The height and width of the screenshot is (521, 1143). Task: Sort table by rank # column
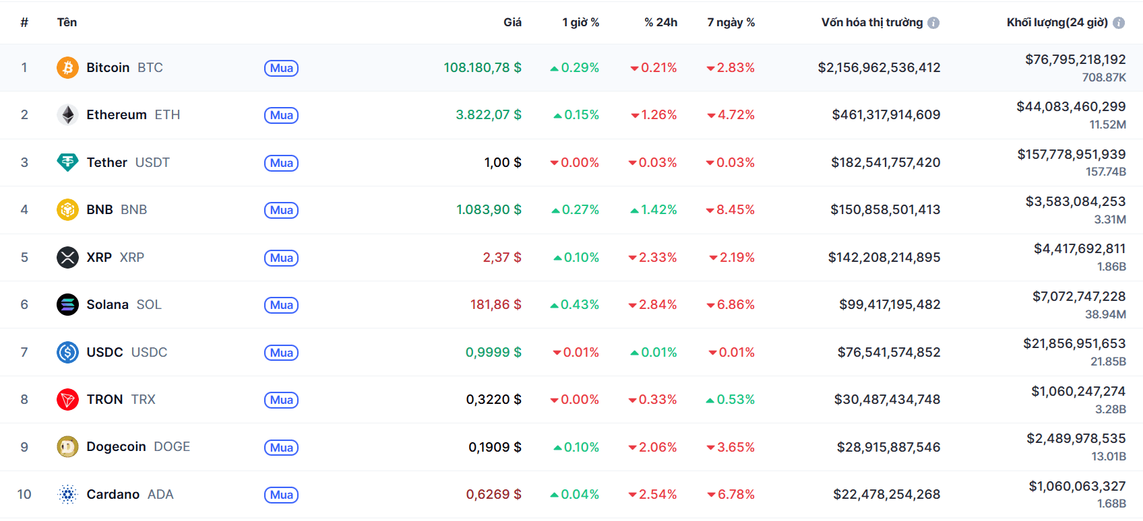(24, 22)
